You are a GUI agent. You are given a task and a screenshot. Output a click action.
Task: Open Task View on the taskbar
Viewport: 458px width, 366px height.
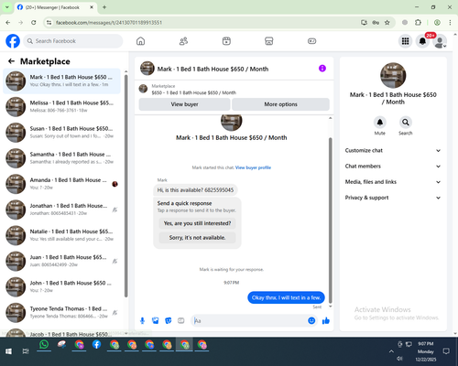pyautogui.click(x=26, y=351)
